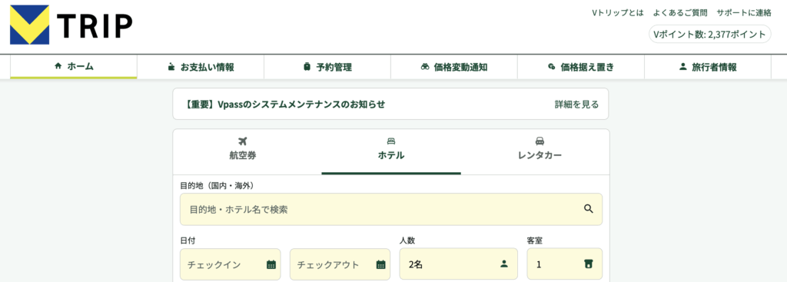The height and width of the screenshot is (282, 787).
Task: Click the V TRIP logo
Action: pyautogui.click(x=71, y=25)
